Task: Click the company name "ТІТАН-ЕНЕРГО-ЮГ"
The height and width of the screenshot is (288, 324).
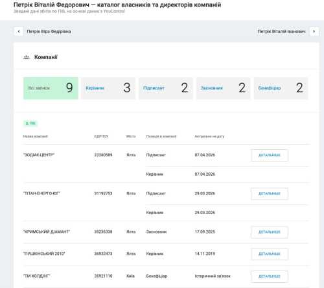Action: click(x=41, y=193)
